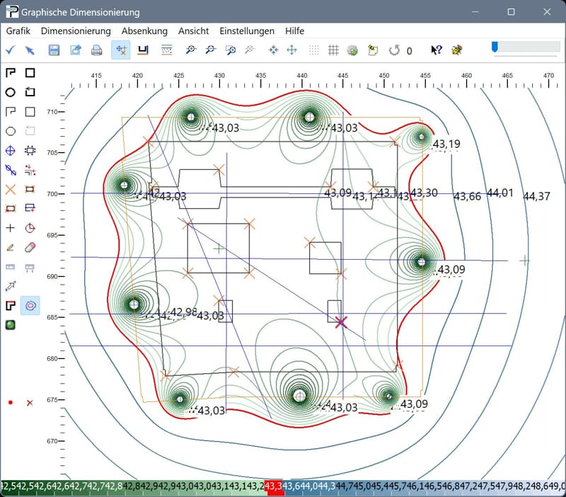This screenshot has height=497, width=566.
Task: Open the Dimensionierung menu
Action: (x=76, y=31)
